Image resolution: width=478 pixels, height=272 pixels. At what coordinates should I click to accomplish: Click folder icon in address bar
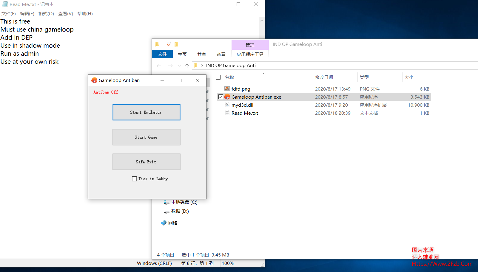[196, 65]
